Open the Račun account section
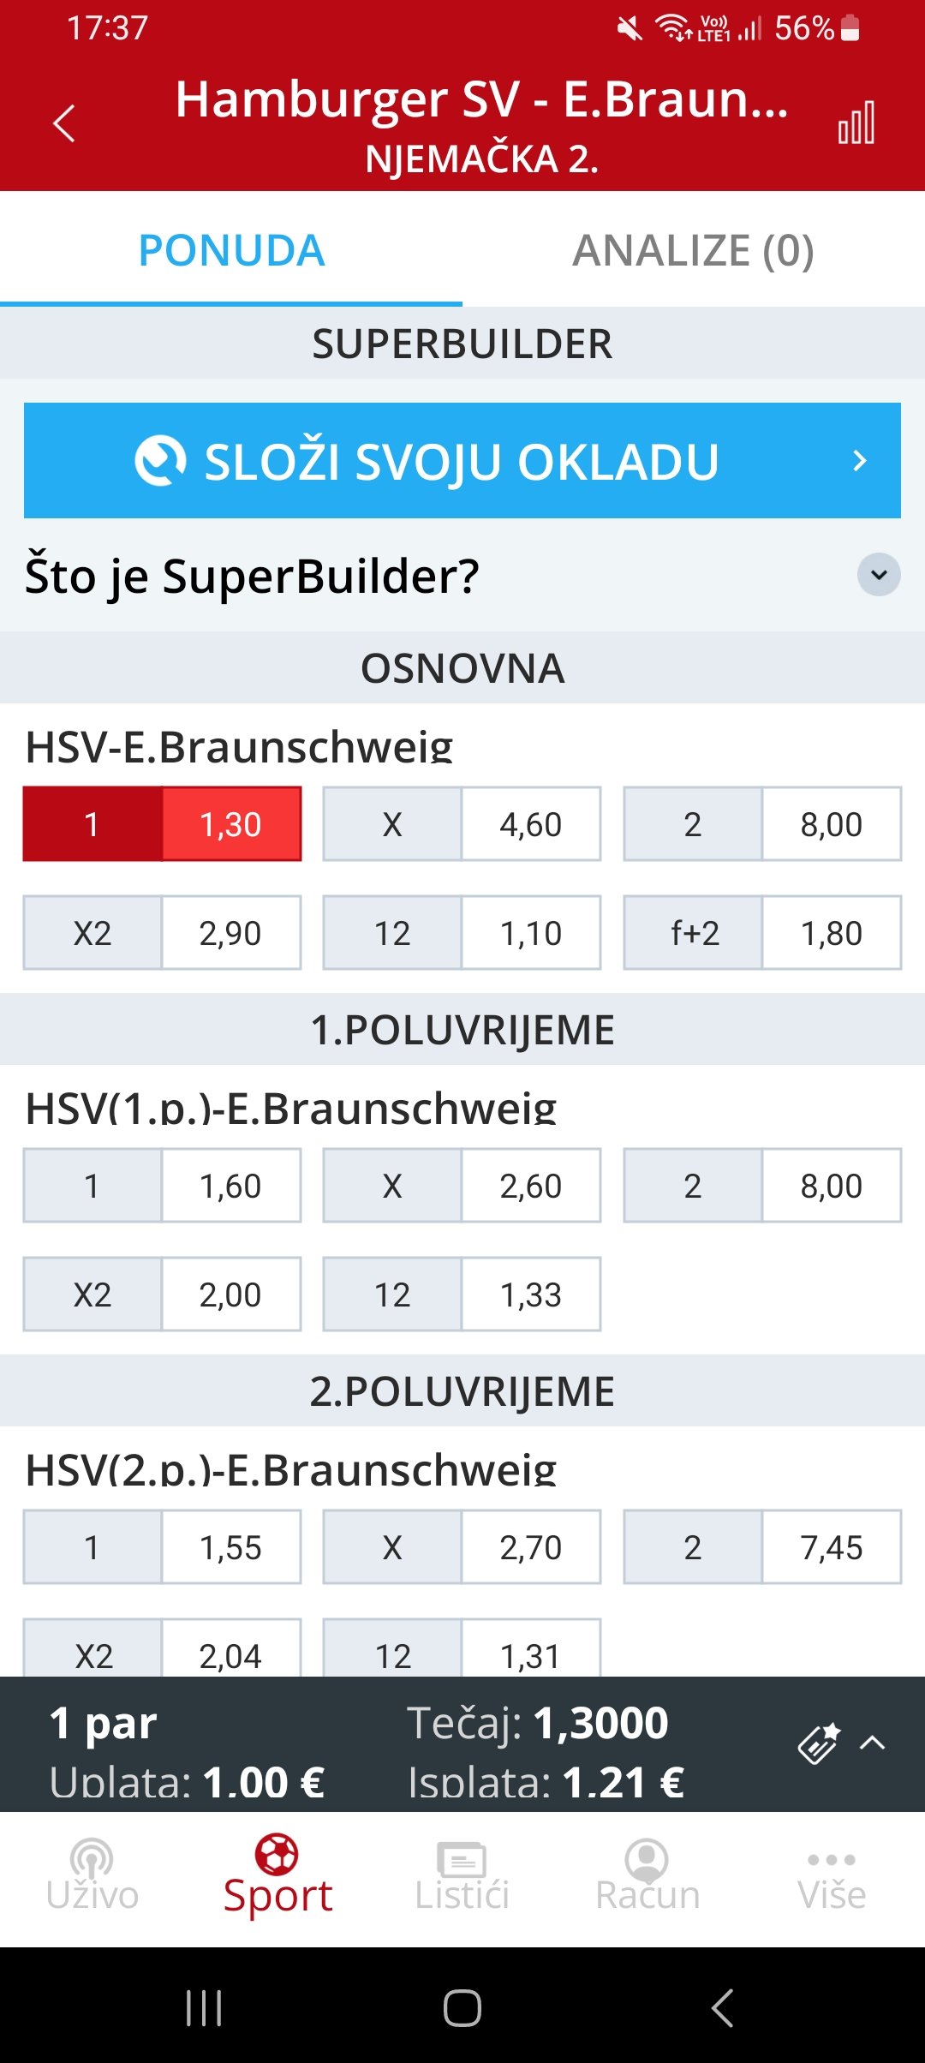The width and height of the screenshot is (925, 2063). 647,1876
